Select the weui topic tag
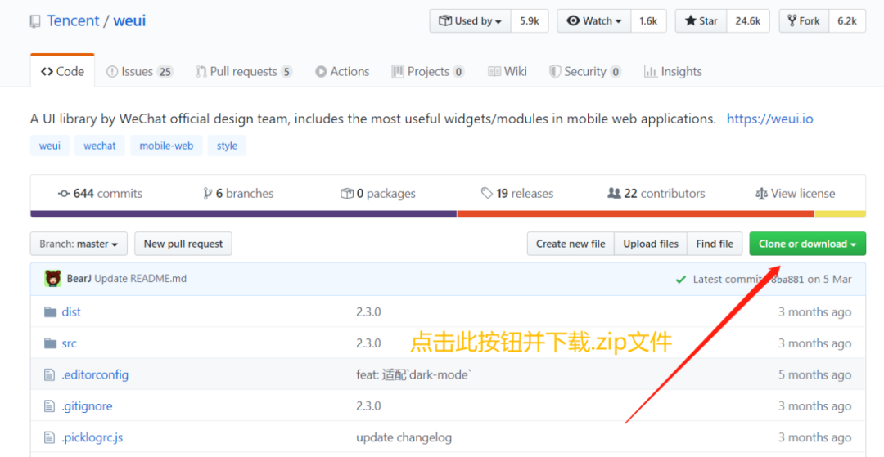 click(50, 146)
